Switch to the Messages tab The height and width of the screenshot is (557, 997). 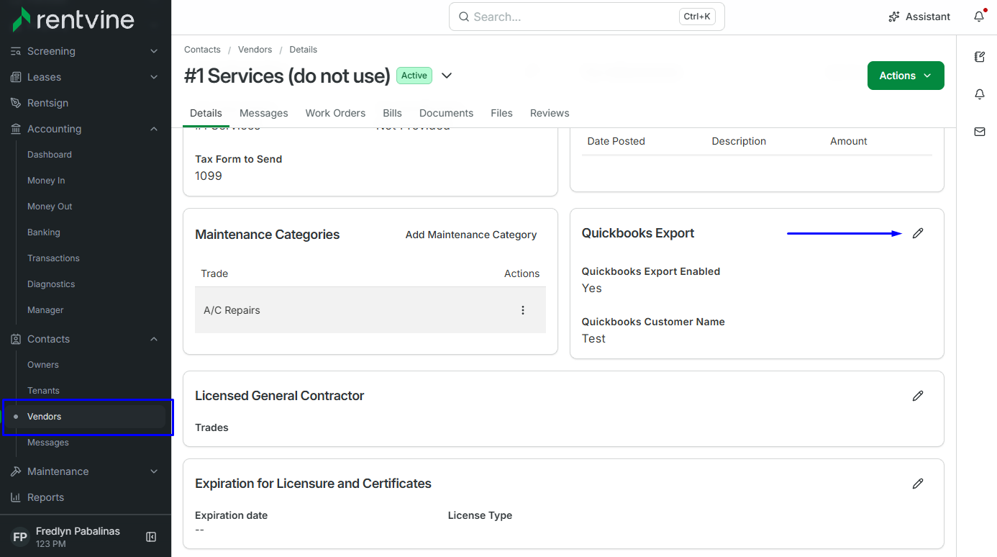(264, 113)
